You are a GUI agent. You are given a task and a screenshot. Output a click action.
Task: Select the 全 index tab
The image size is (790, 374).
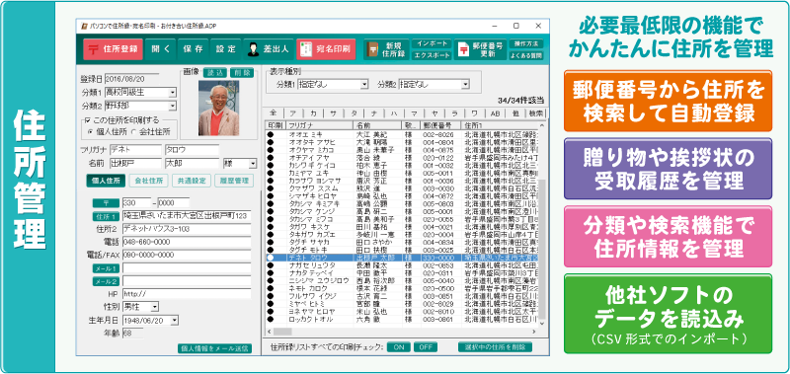tap(274, 112)
